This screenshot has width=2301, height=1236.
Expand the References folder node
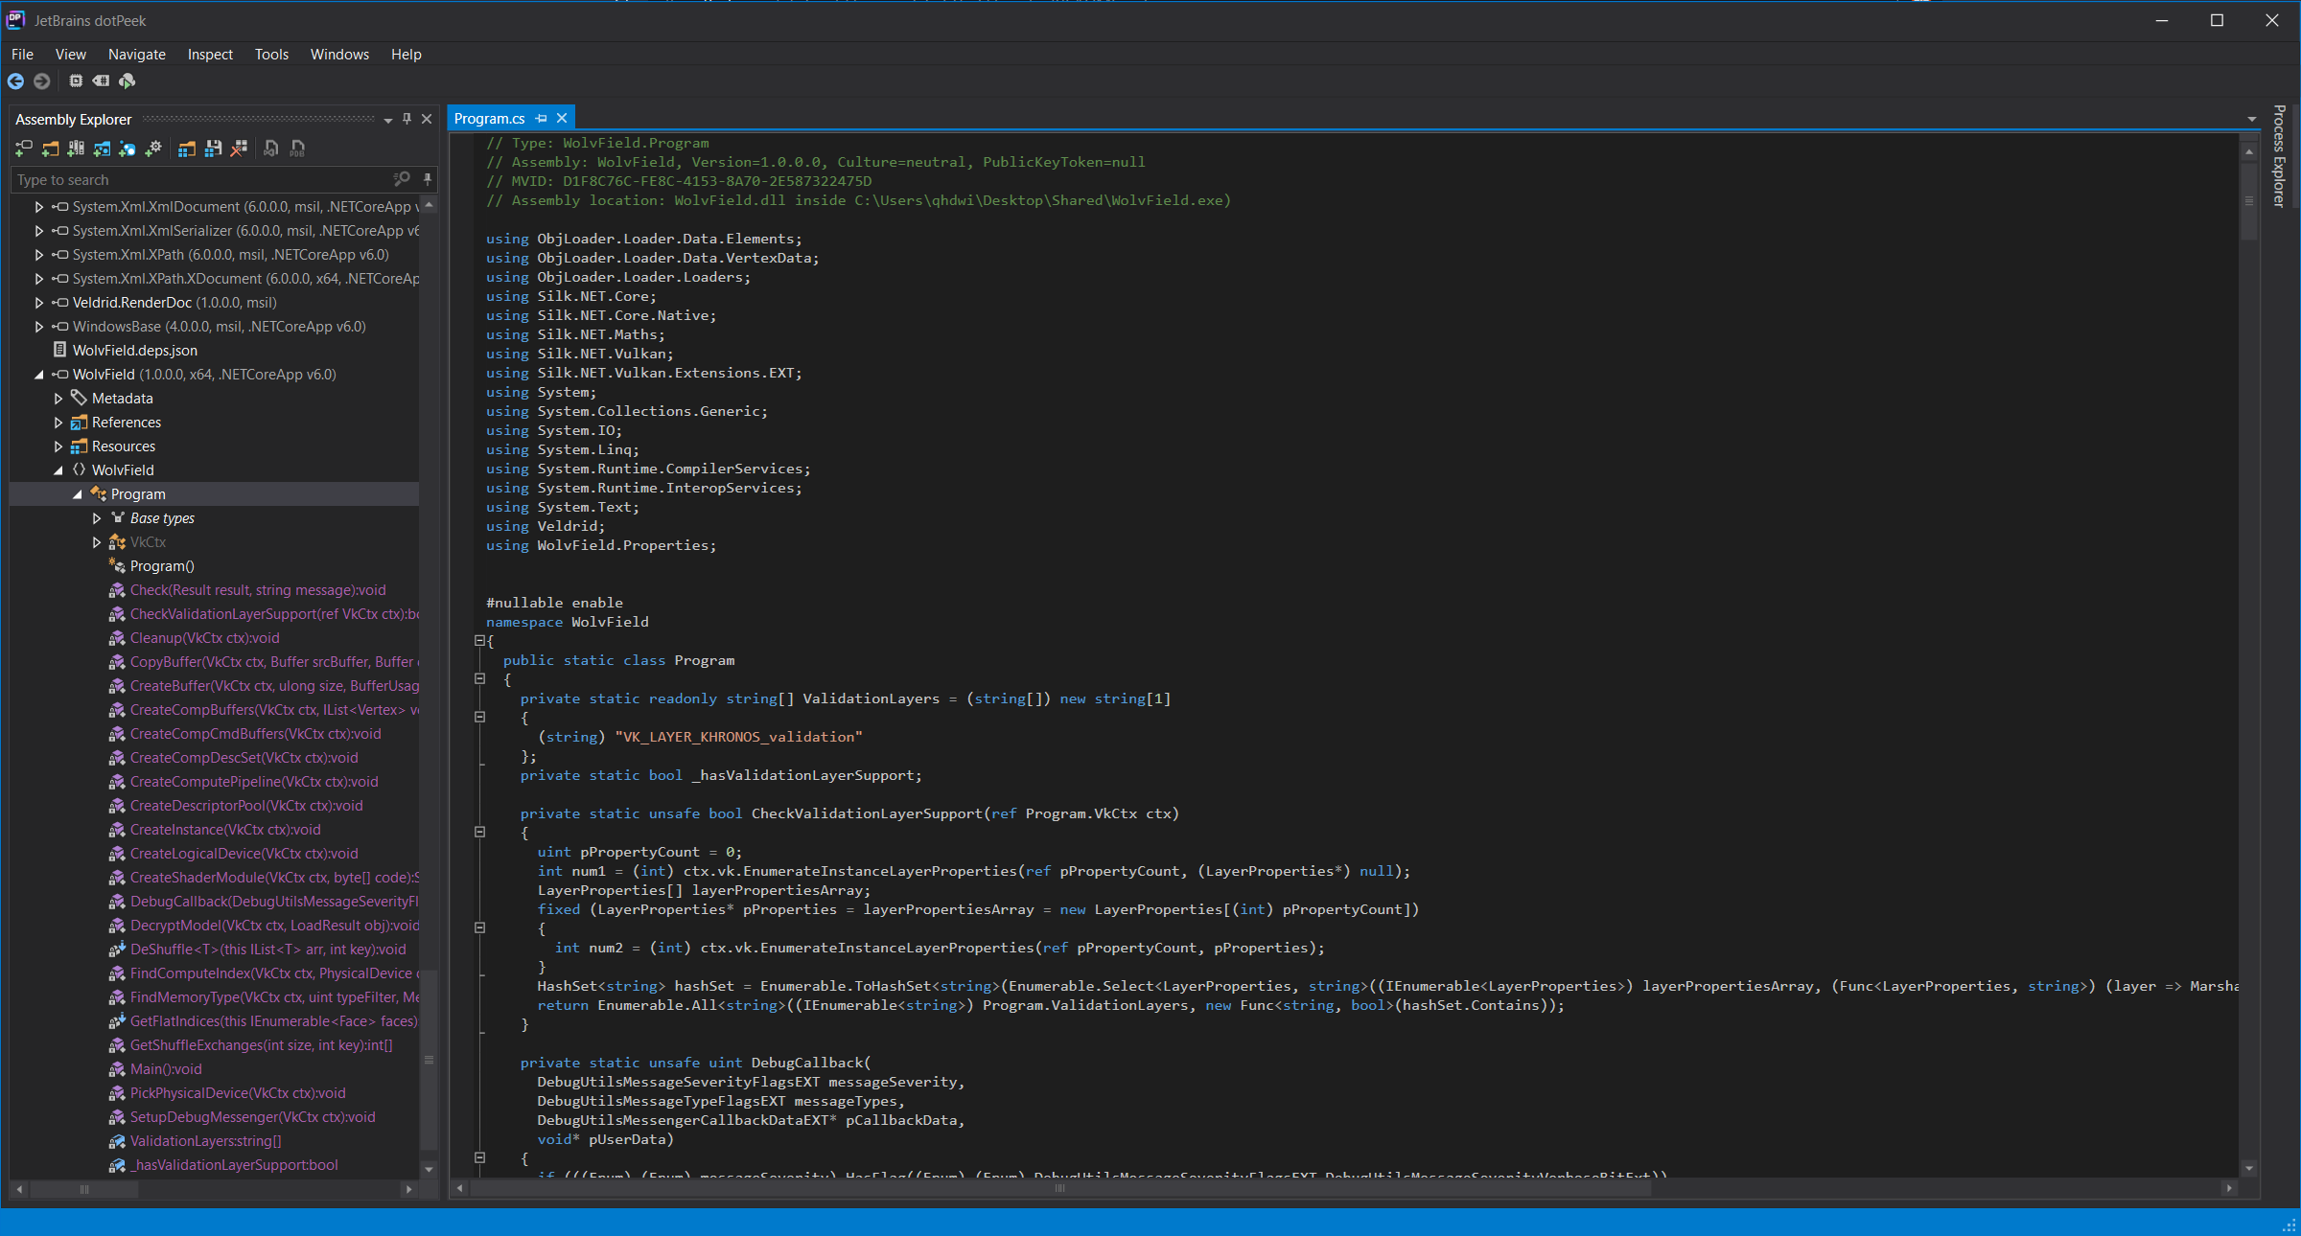click(58, 423)
